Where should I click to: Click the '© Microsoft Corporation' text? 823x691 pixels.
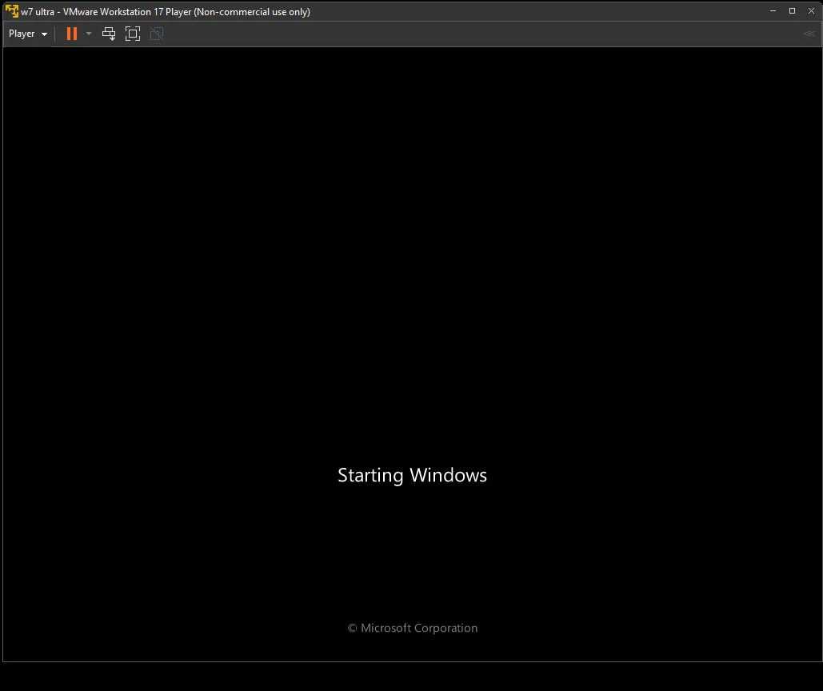pyautogui.click(x=413, y=628)
